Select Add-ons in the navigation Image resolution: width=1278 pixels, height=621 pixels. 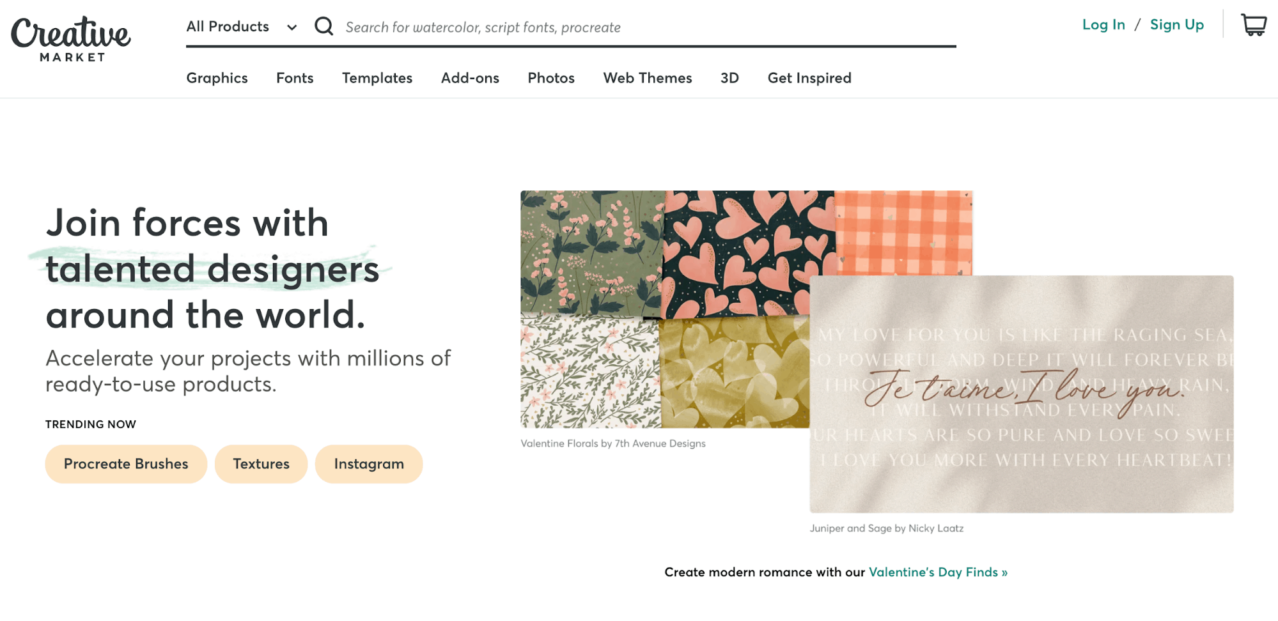[x=470, y=78]
